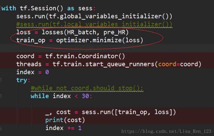Click the commented-out local_variables_initializer line
Image resolution: width=214 pixels, height=136 pixels.
94,24
